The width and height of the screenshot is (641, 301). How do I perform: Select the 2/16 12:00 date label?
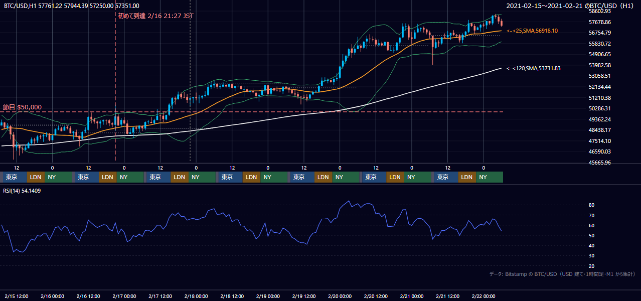88,296
